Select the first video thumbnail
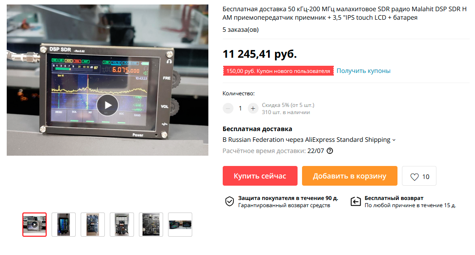 coord(35,225)
